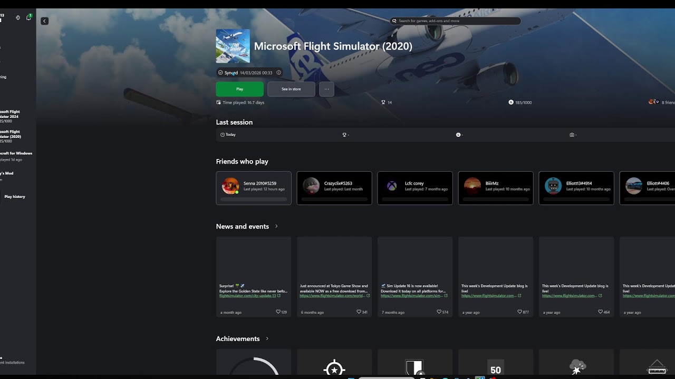This screenshot has height=379, width=675.
Task: Open the crosshair star achievement
Action: [x=334, y=362]
